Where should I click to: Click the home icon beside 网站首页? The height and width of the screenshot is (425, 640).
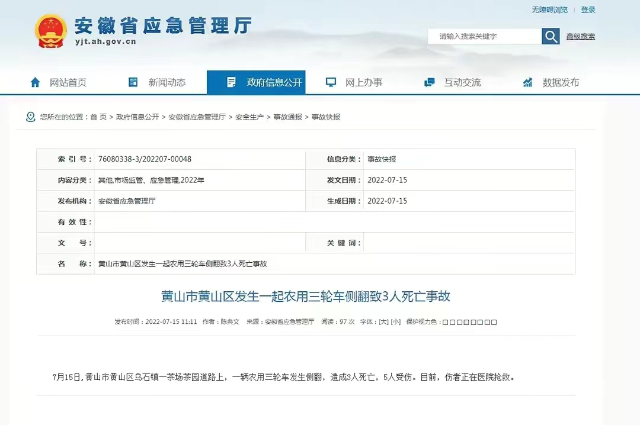click(x=36, y=82)
